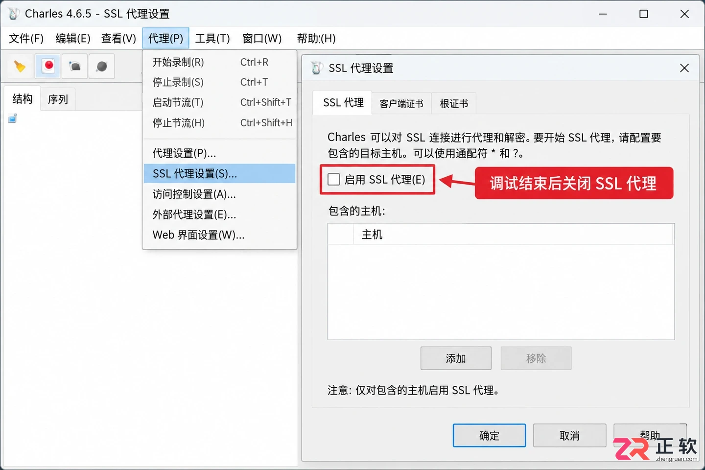705x470 pixels.
Task: Click the 添加 button
Action: tap(456, 358)
